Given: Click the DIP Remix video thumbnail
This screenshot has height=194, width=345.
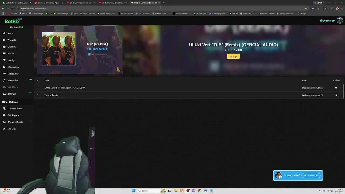Looking at the screenshot, I should (80, 50).
